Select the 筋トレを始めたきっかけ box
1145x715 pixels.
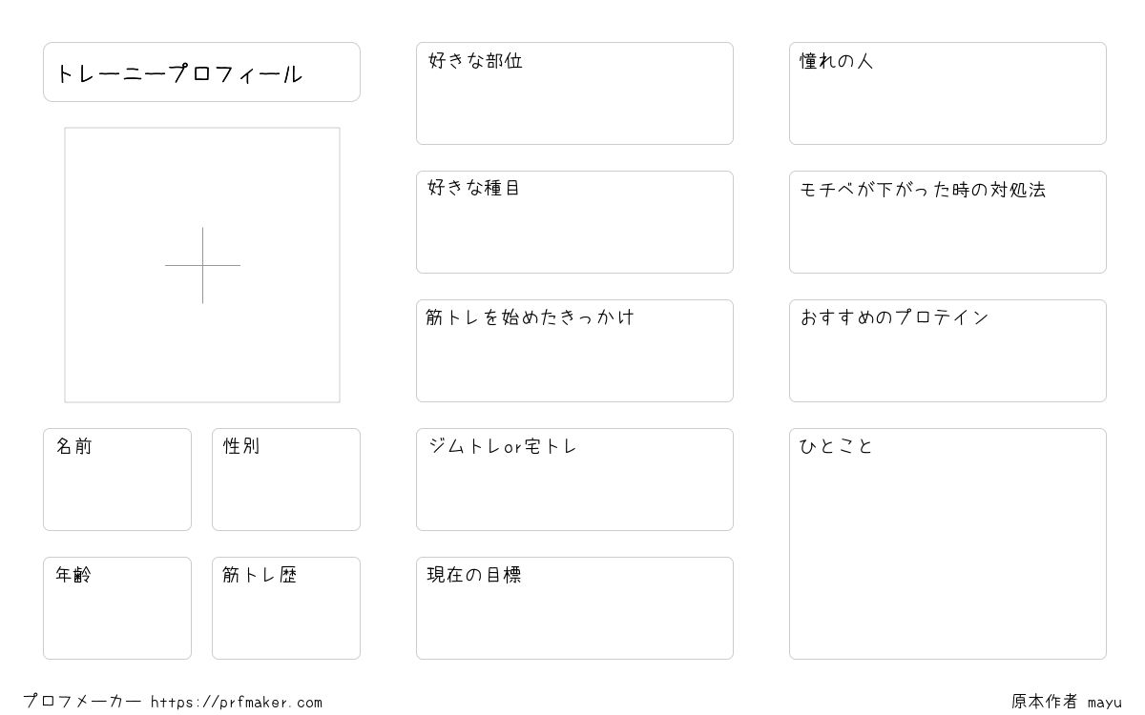click(574, 351)
